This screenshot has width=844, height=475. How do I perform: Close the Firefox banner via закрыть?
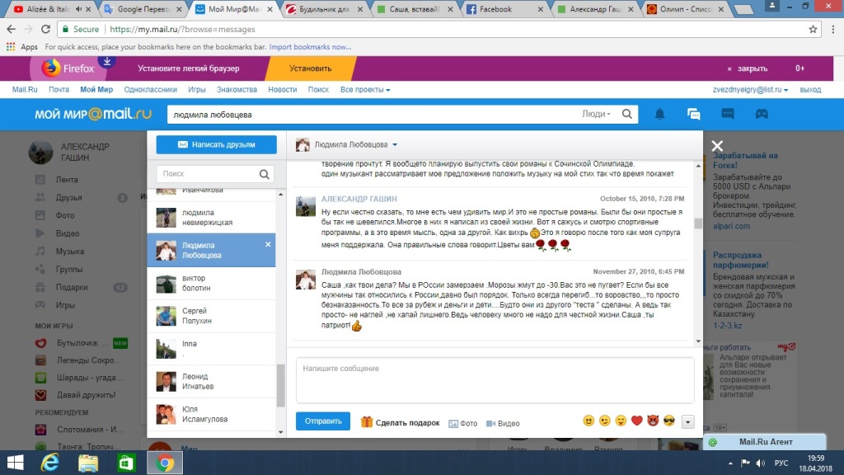[x=747, y=68]
